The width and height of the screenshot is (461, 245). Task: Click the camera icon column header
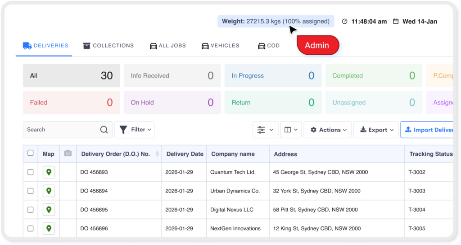tap(68, 153)
